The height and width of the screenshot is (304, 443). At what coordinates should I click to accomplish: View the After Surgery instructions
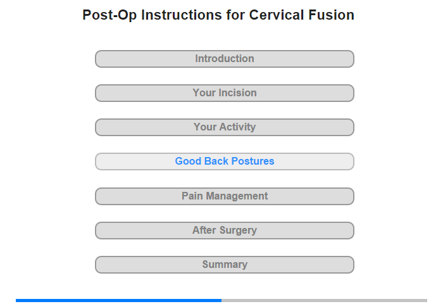(x=225, y=231)
